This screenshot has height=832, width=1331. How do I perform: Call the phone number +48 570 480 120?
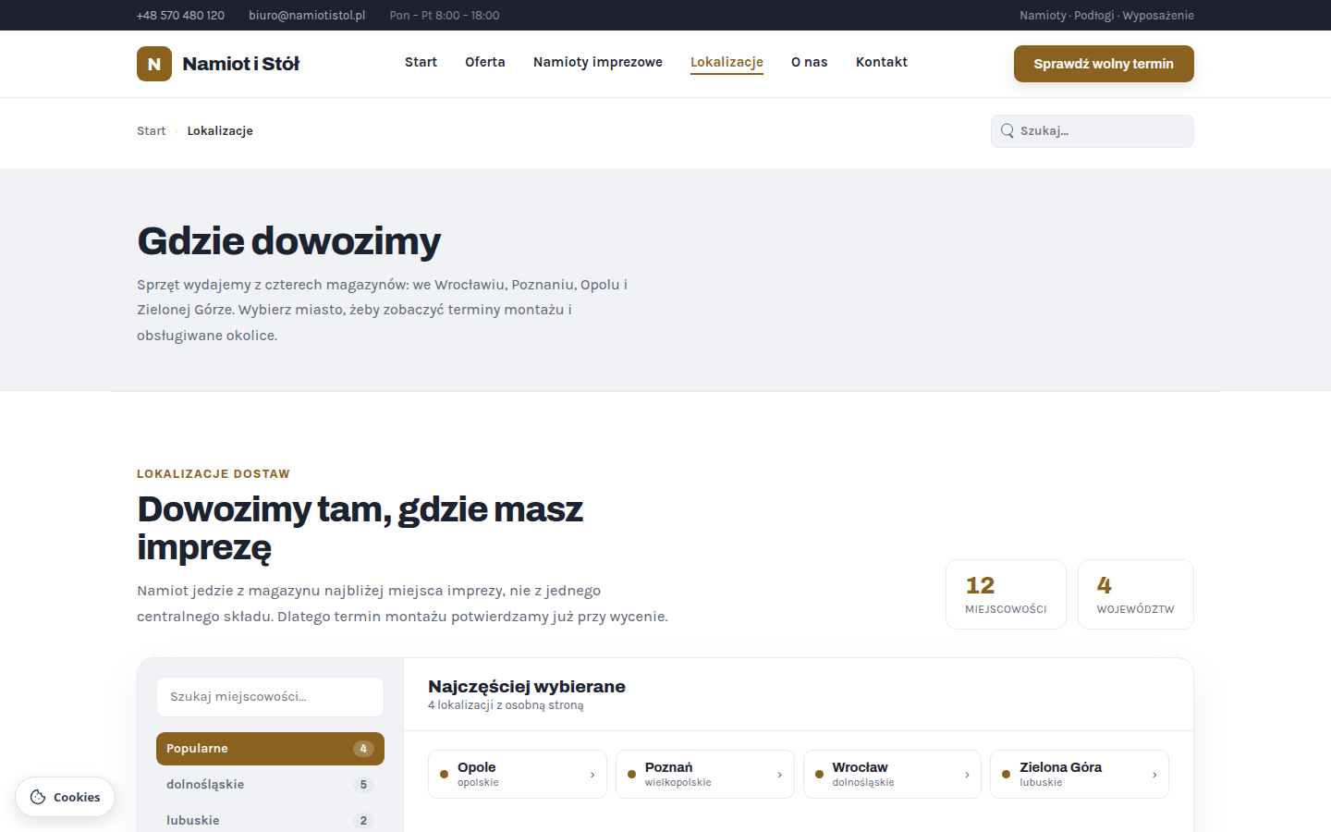[x=180, y=16]
